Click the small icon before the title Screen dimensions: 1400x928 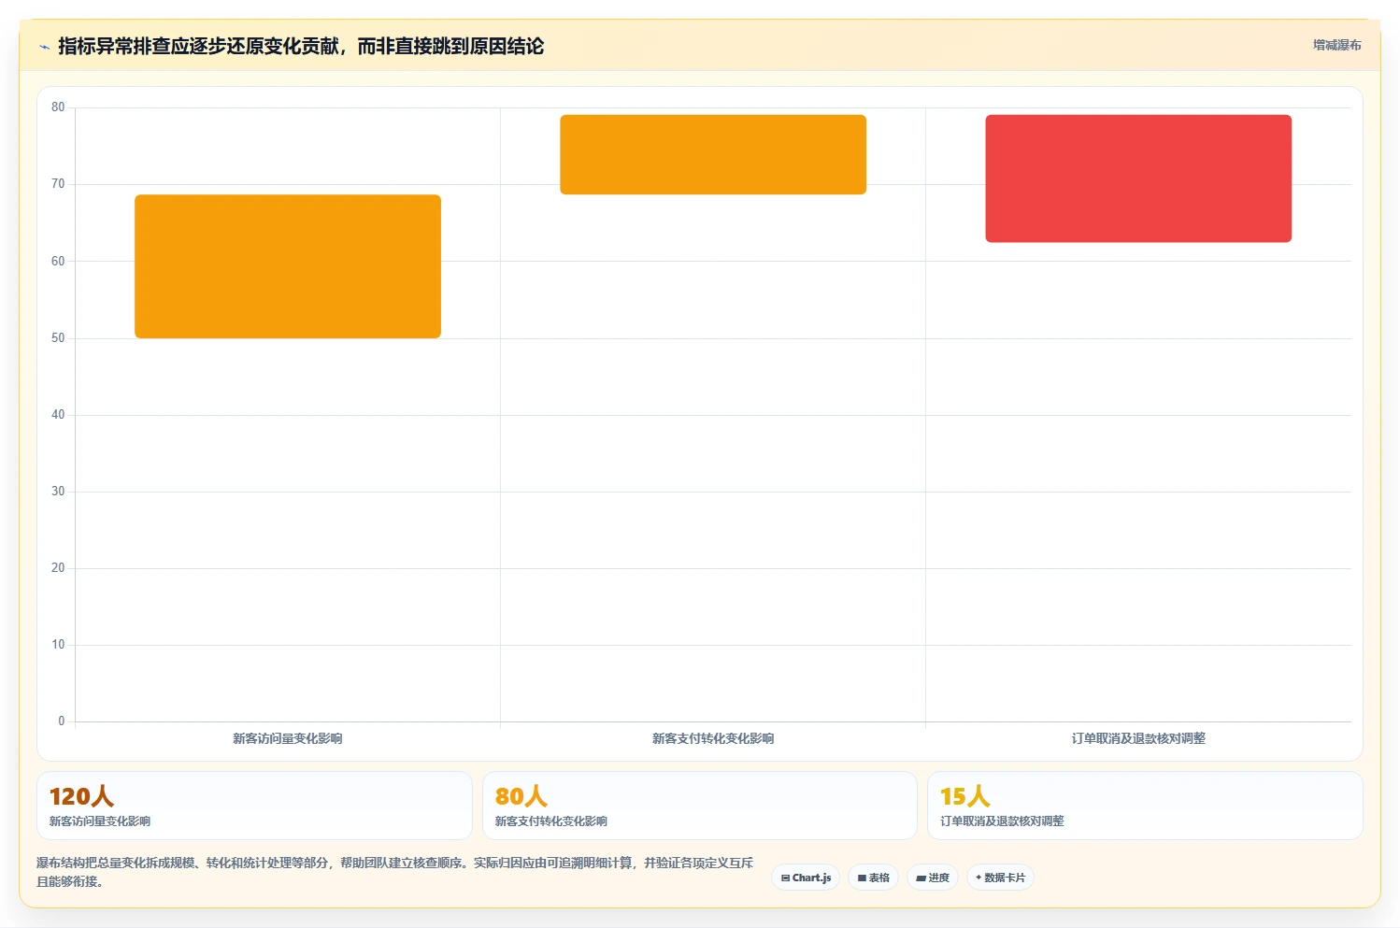click(44, 47)
